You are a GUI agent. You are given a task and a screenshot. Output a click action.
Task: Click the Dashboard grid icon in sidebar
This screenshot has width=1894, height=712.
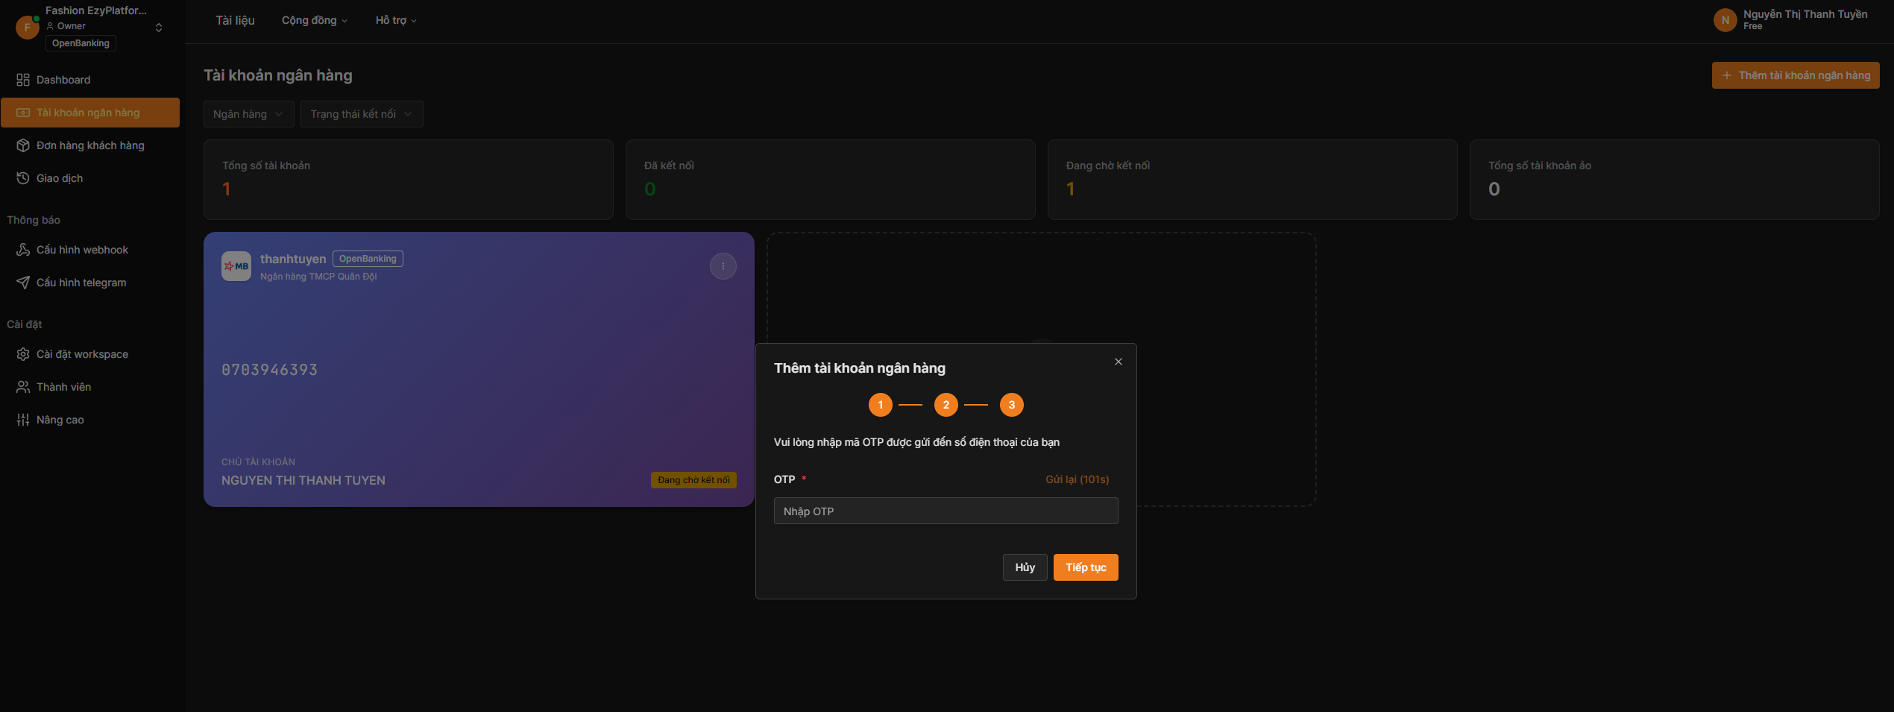[x=23, y=80]
